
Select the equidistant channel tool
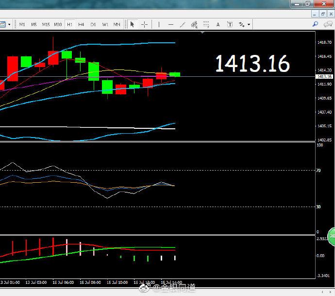click(x=194, y=25)
